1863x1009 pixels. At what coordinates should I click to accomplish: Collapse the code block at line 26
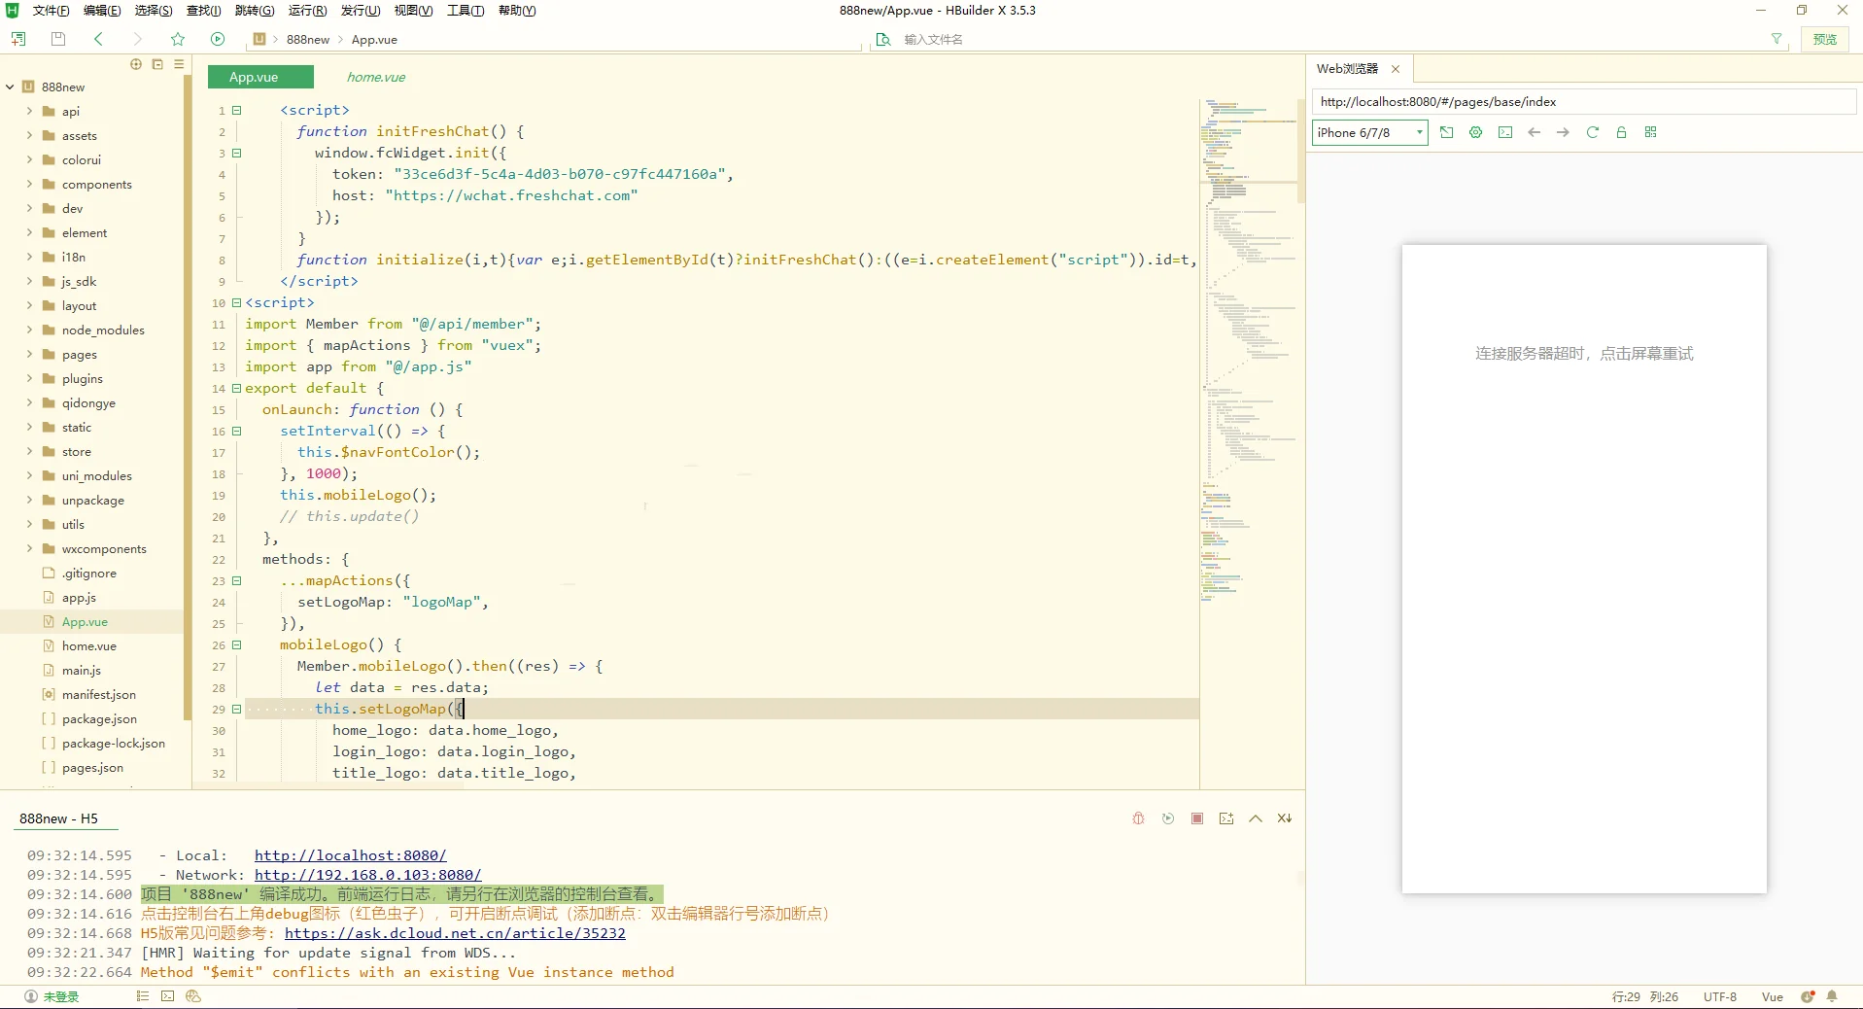click(236, 645)
